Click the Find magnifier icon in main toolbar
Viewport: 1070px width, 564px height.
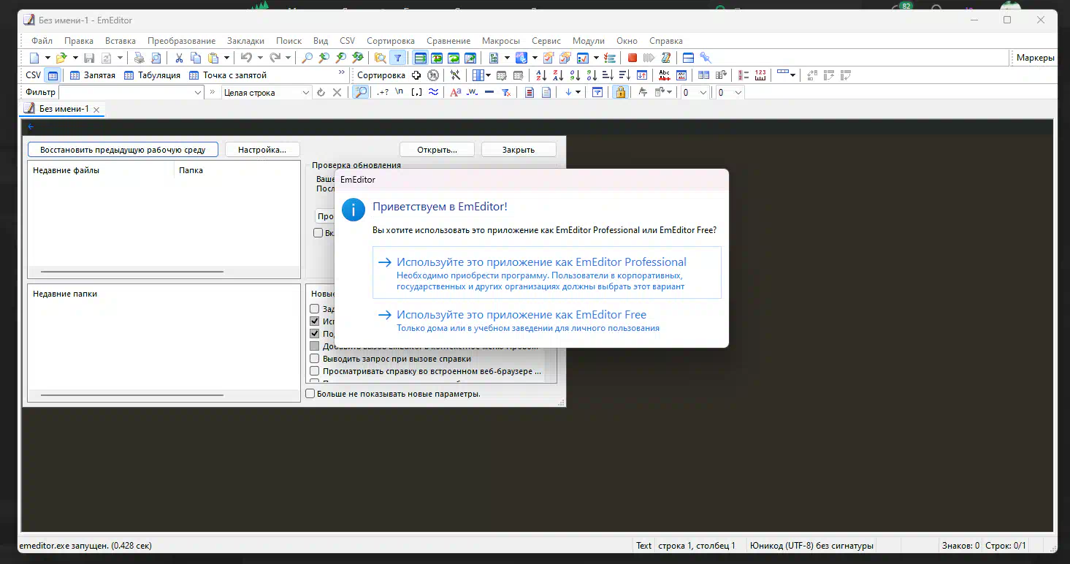(307, 58)
